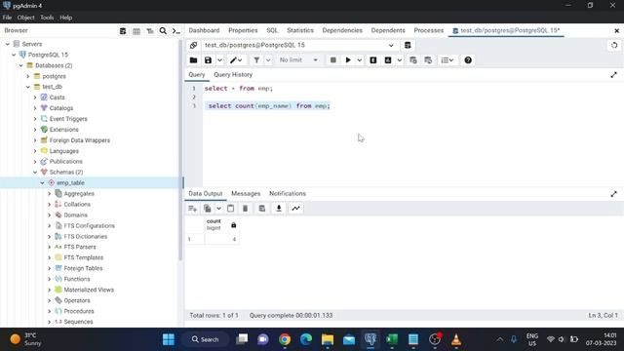The width and height of the screenshot is (624, 351).
Task: Switch to the Query History tab
Action: pyautogui.click(x=233, y=75)
